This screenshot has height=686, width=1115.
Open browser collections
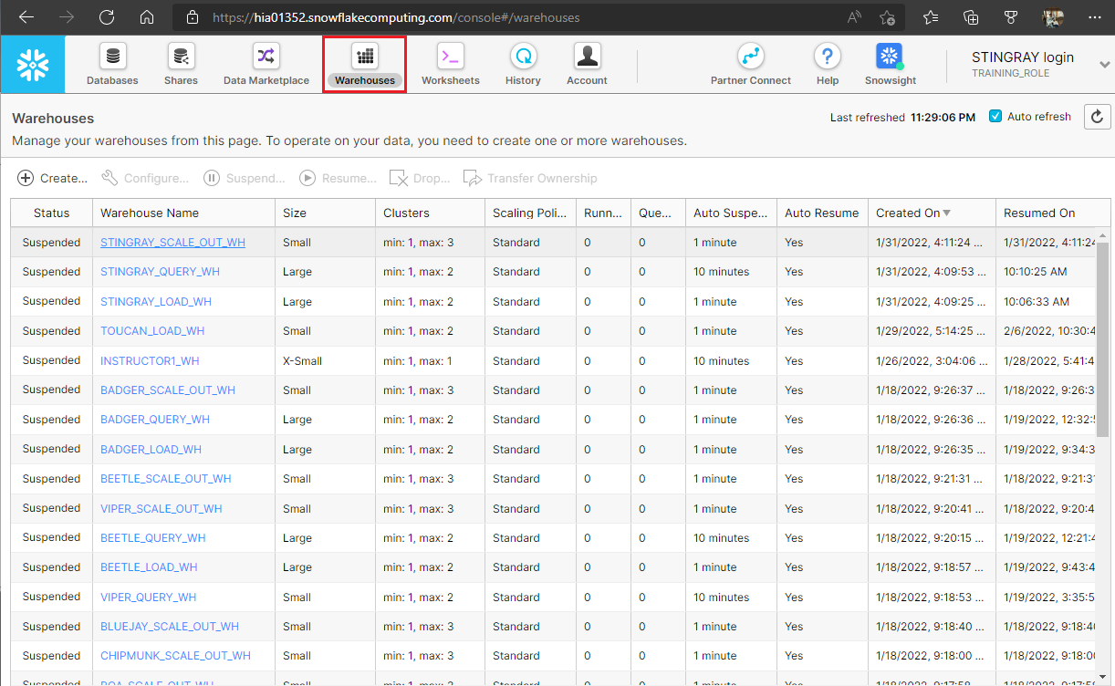pos(971,17)
